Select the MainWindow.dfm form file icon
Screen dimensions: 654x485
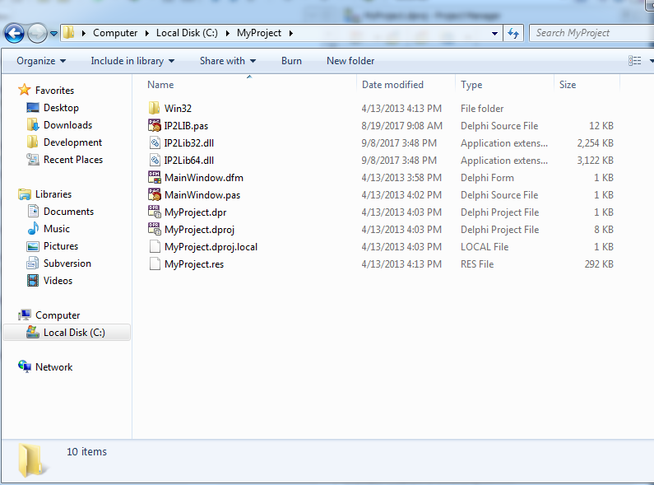click(154, 178)
